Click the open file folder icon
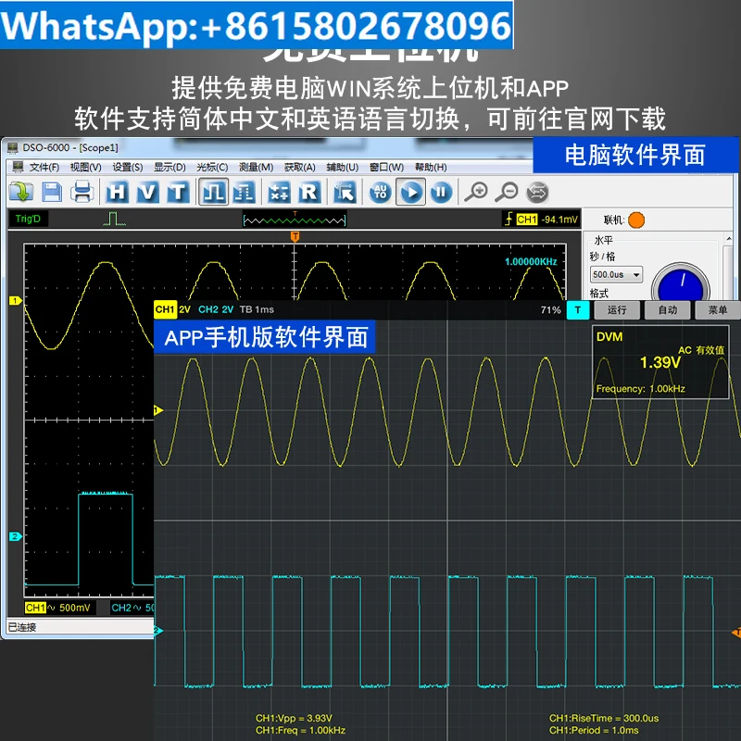 coord(21,193)
